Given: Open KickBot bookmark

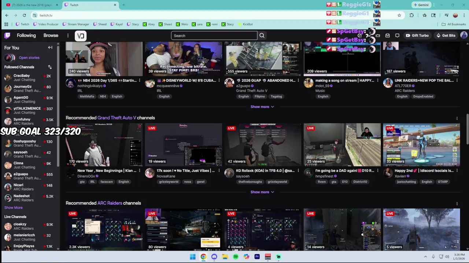Looking at the screenshot, I should 245,24.
